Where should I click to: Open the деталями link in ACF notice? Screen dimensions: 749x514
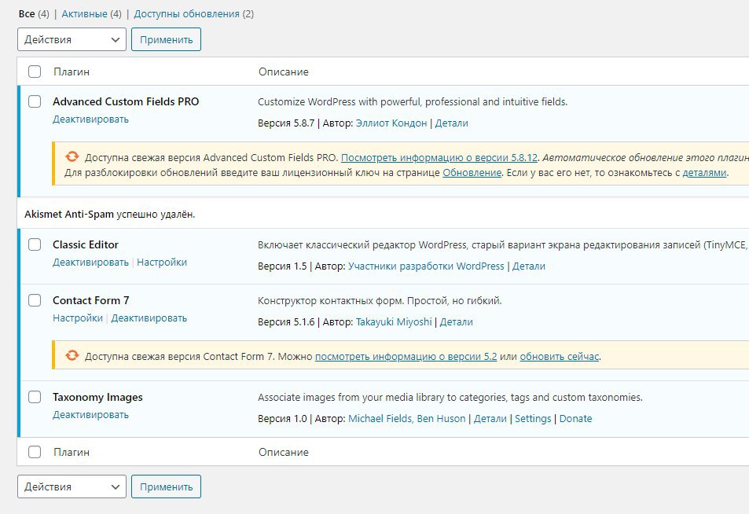(x=704, y=172)
